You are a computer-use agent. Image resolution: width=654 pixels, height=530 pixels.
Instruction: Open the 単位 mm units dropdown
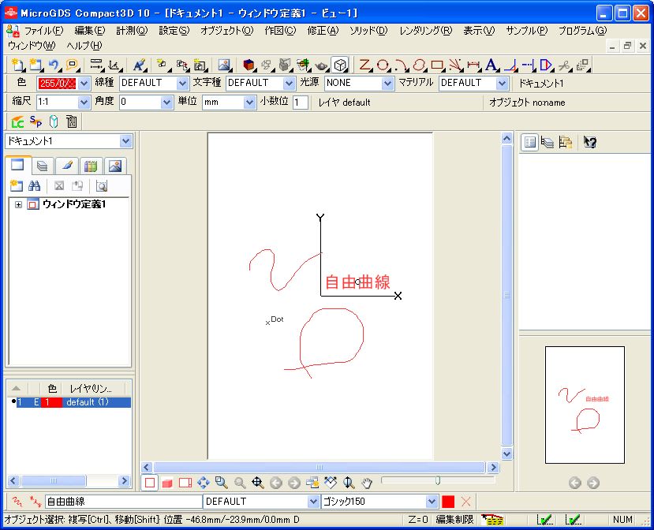(x=251, y=103)
